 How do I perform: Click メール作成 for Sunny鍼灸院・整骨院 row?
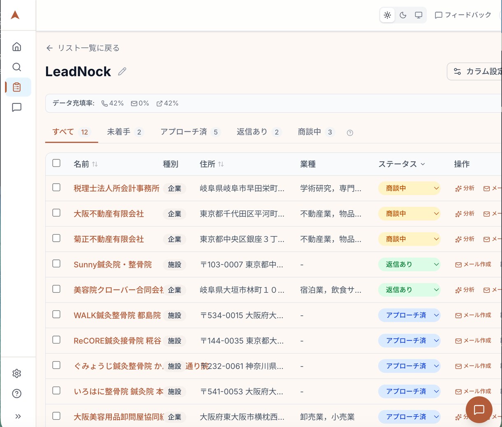tap(473, 264)
